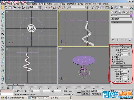Click the 自动关键点 button
This screenshot has width=134, height=100.
[86, 91]
